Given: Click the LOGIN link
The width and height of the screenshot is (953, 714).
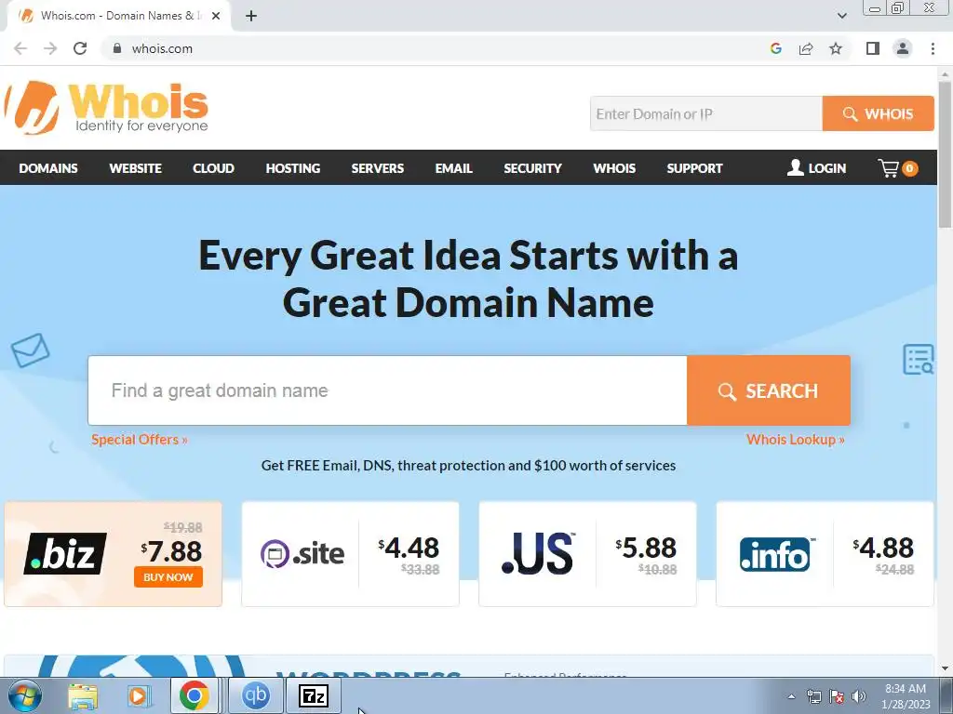Looking at the screenshot, I should (x=816, y=168).
